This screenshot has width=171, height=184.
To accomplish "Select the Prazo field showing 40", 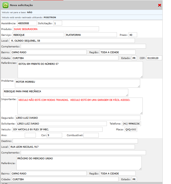I will coord(133,35).
